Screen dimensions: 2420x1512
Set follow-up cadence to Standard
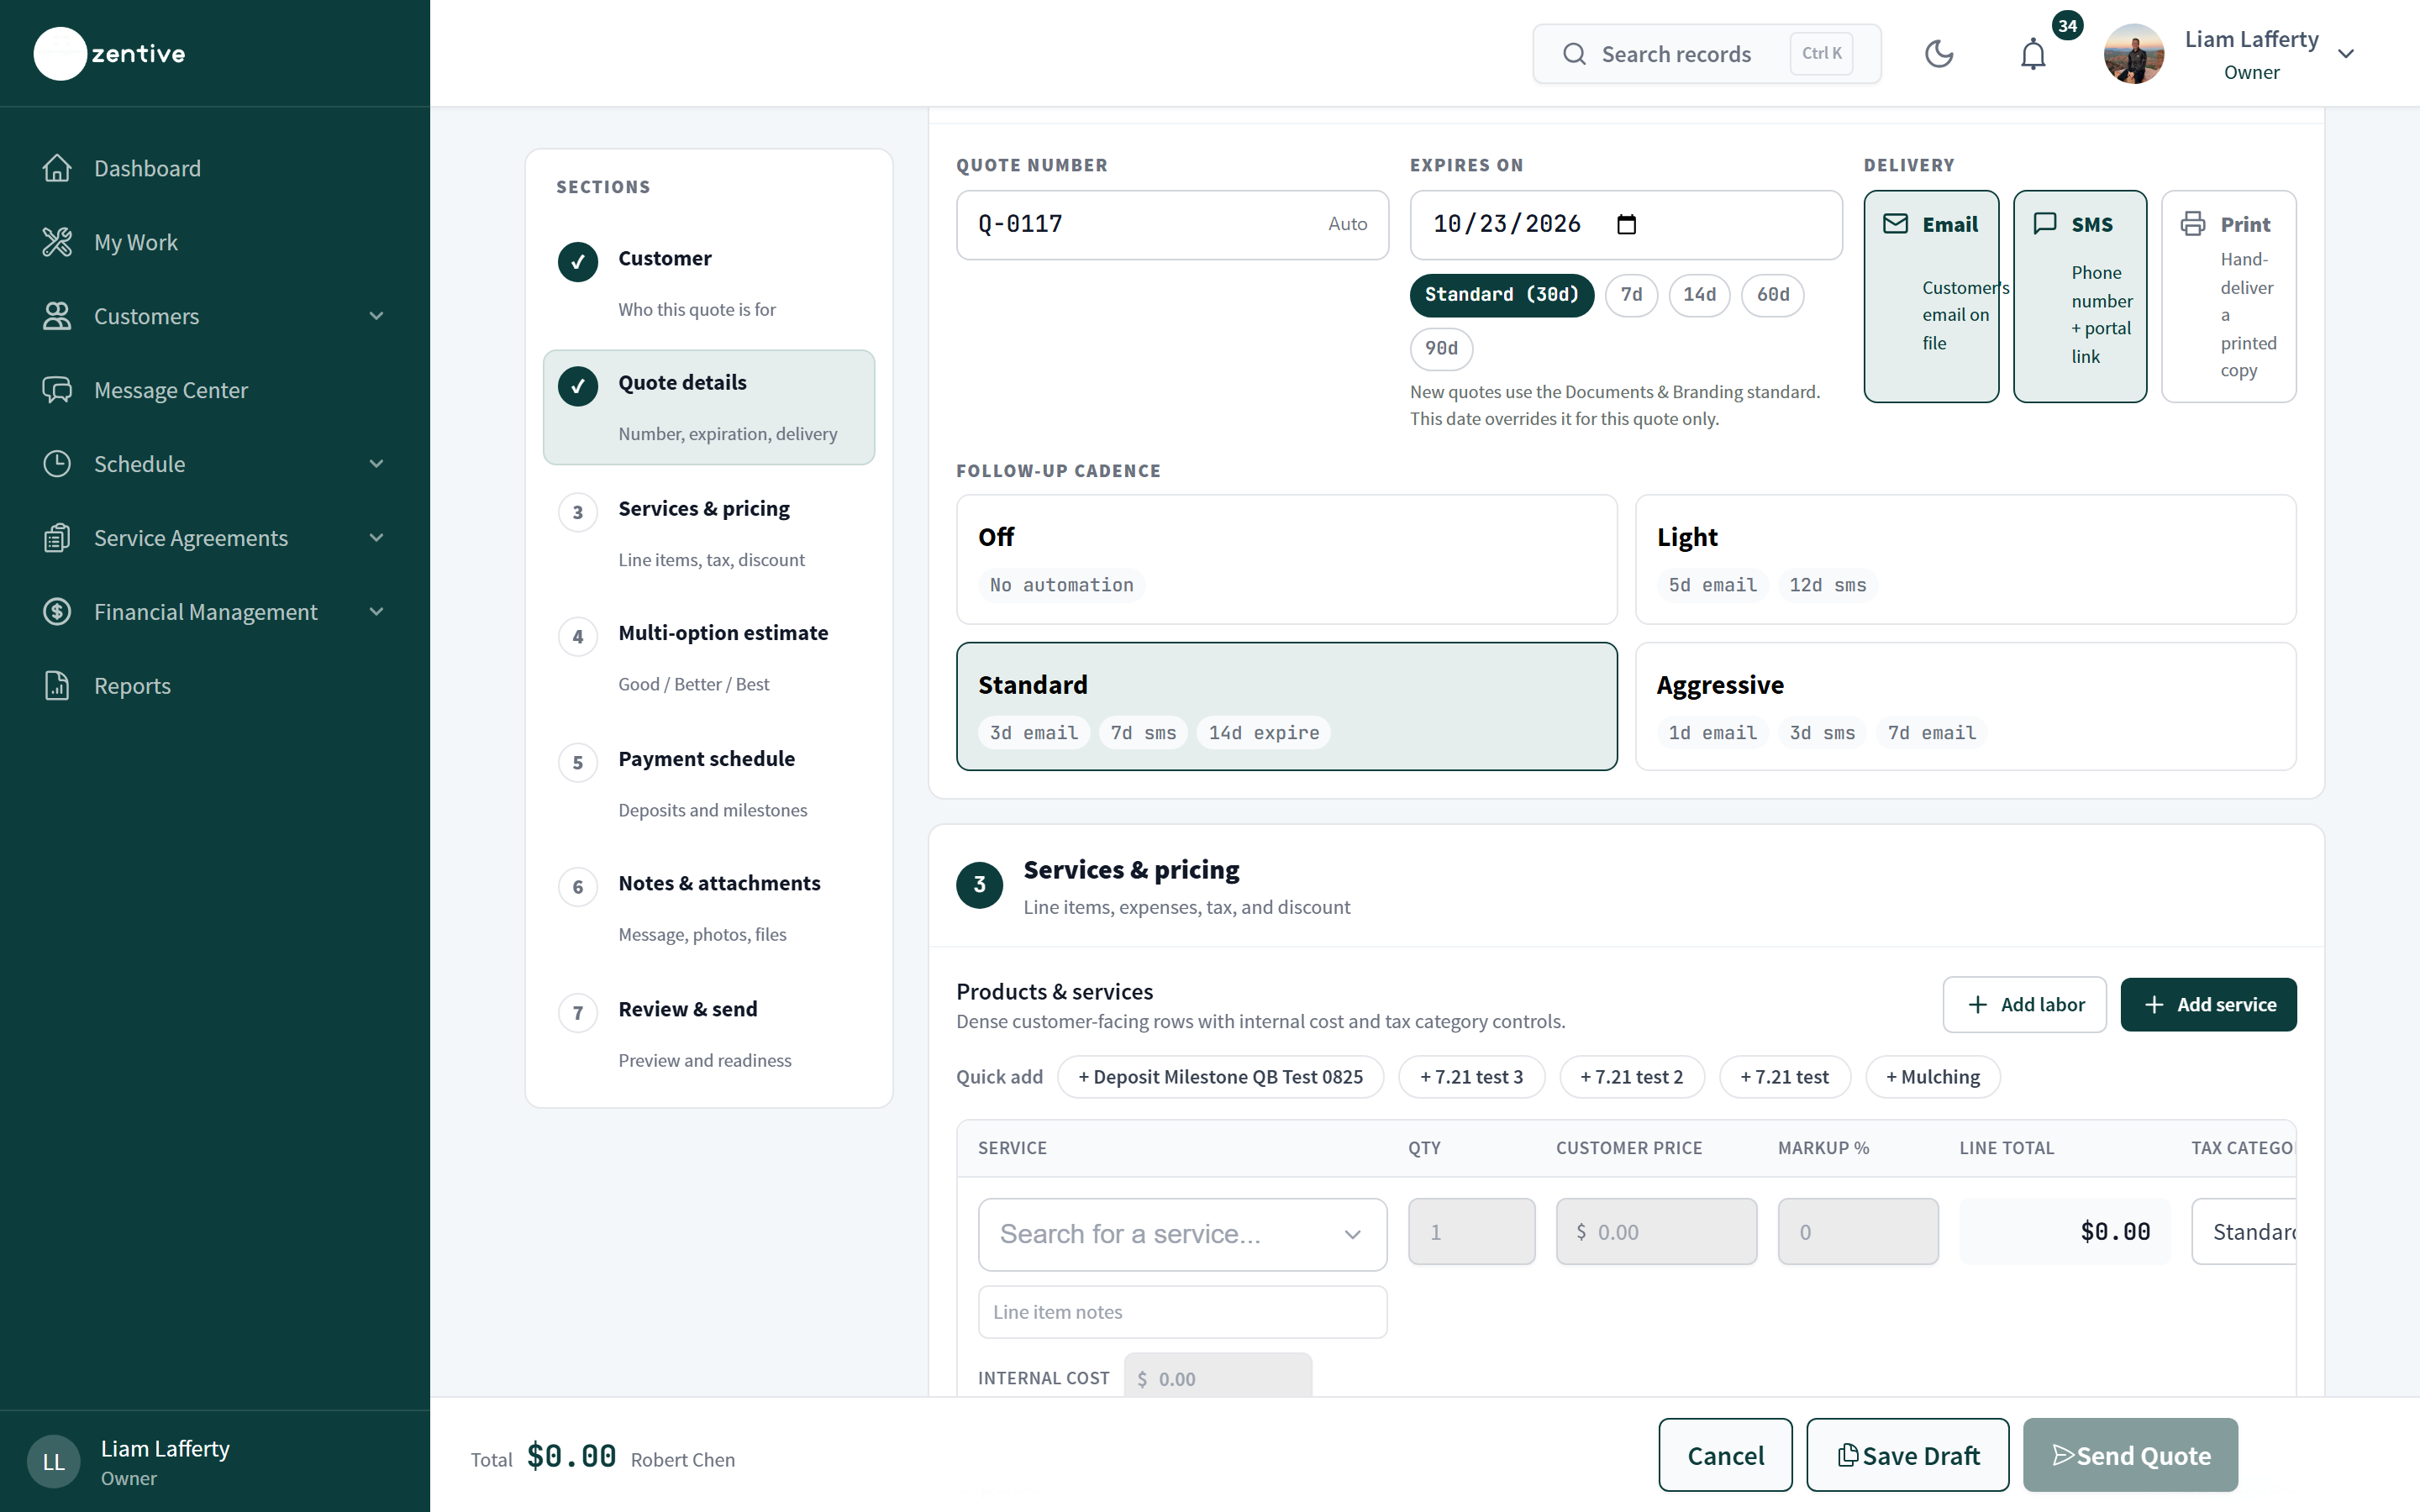pyautogui.click(x=1286, y=706)
